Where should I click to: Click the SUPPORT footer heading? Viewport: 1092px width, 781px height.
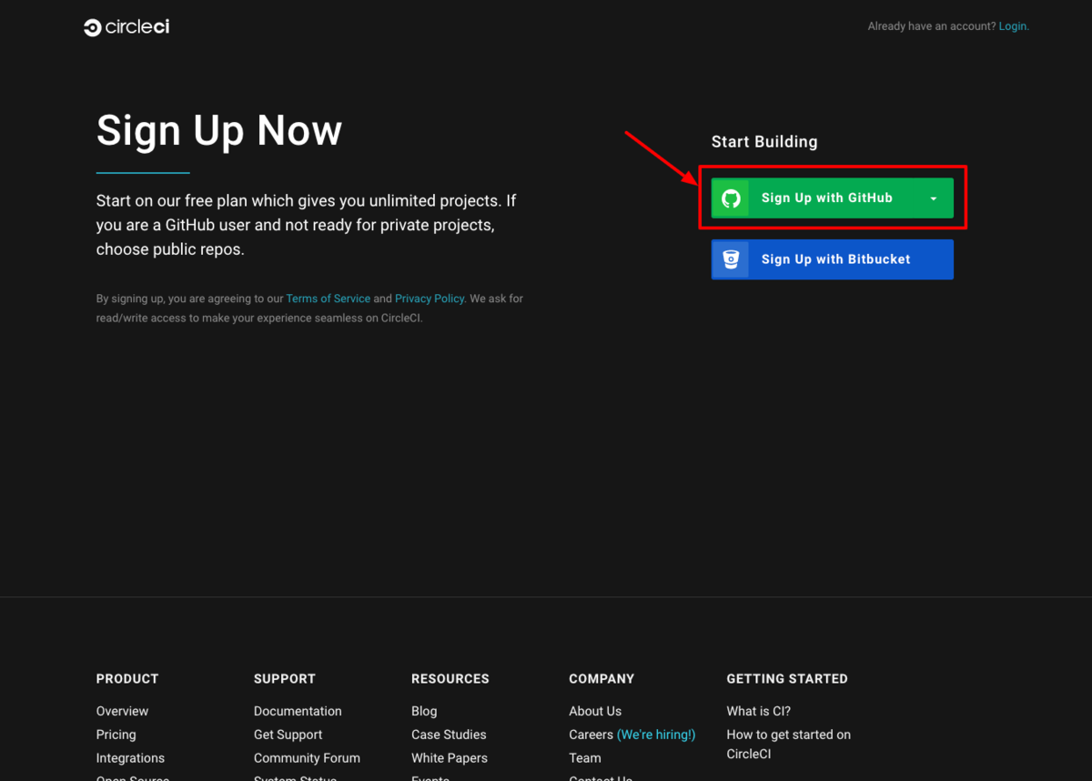click(x=285, y=679)
